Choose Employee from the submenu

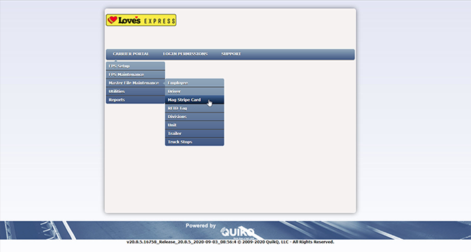coord(194,83)
